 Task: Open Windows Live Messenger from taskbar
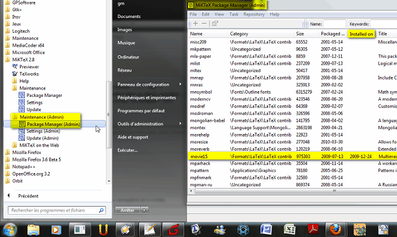pos(220,230)
